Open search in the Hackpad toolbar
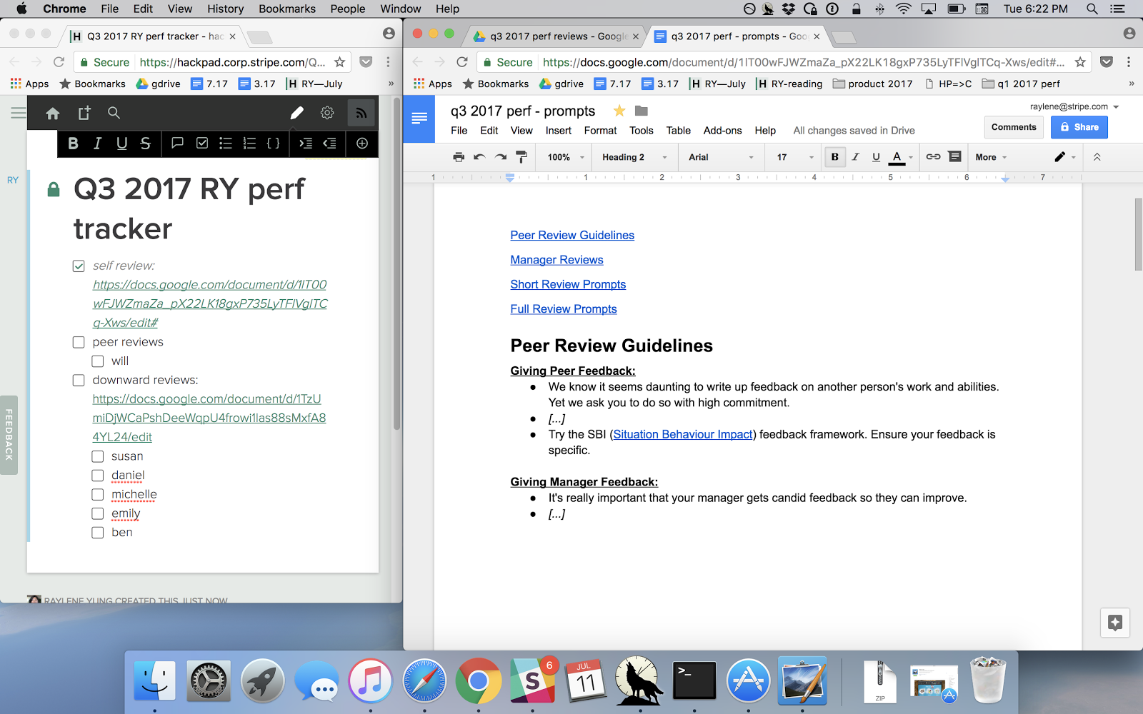 coord(114,113)
